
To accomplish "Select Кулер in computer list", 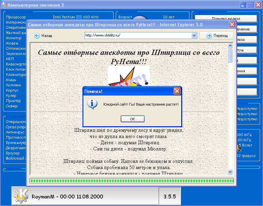I will 11,95.
